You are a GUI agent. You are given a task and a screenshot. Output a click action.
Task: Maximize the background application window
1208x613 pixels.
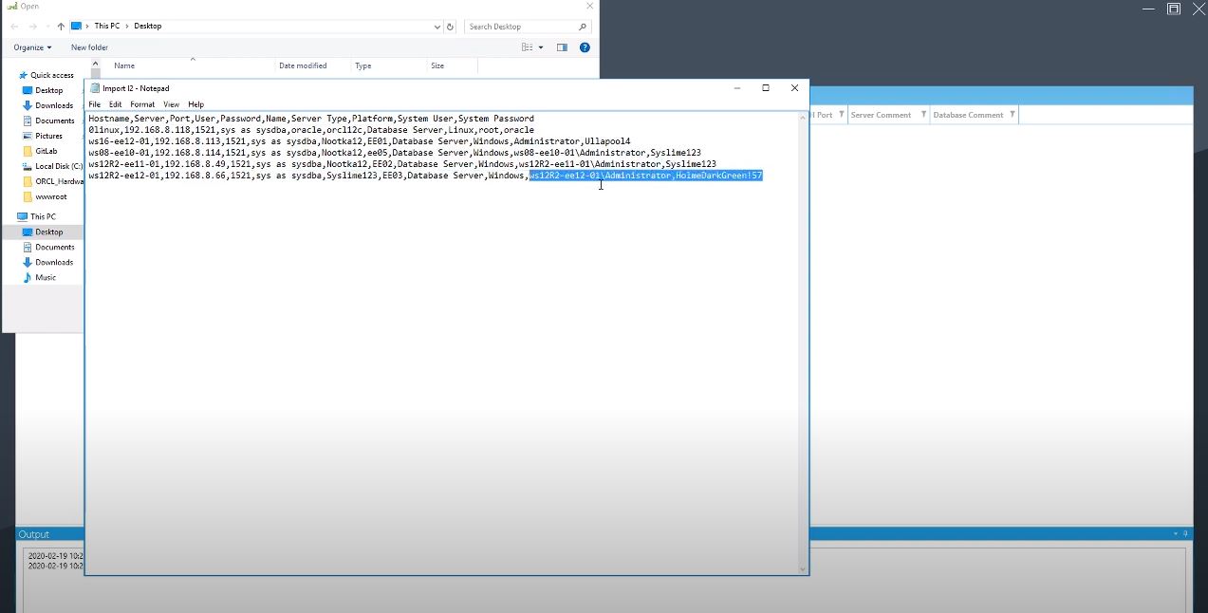(x=1174, y=9)
